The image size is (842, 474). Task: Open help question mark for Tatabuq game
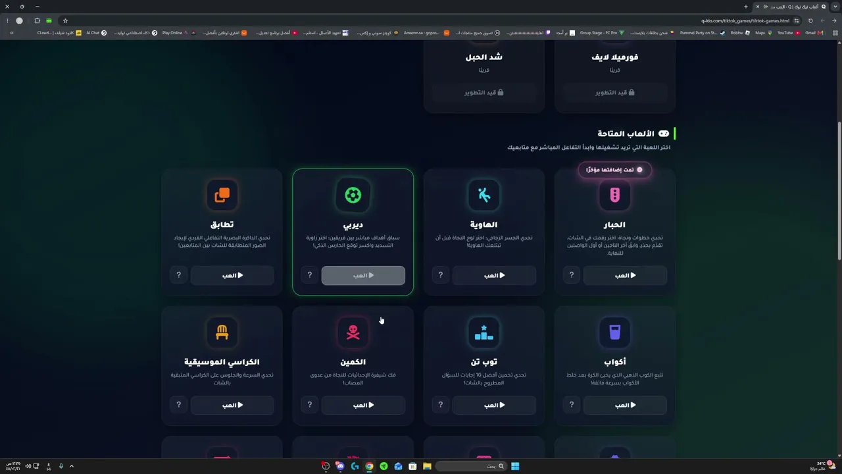[x=178, y=275]
